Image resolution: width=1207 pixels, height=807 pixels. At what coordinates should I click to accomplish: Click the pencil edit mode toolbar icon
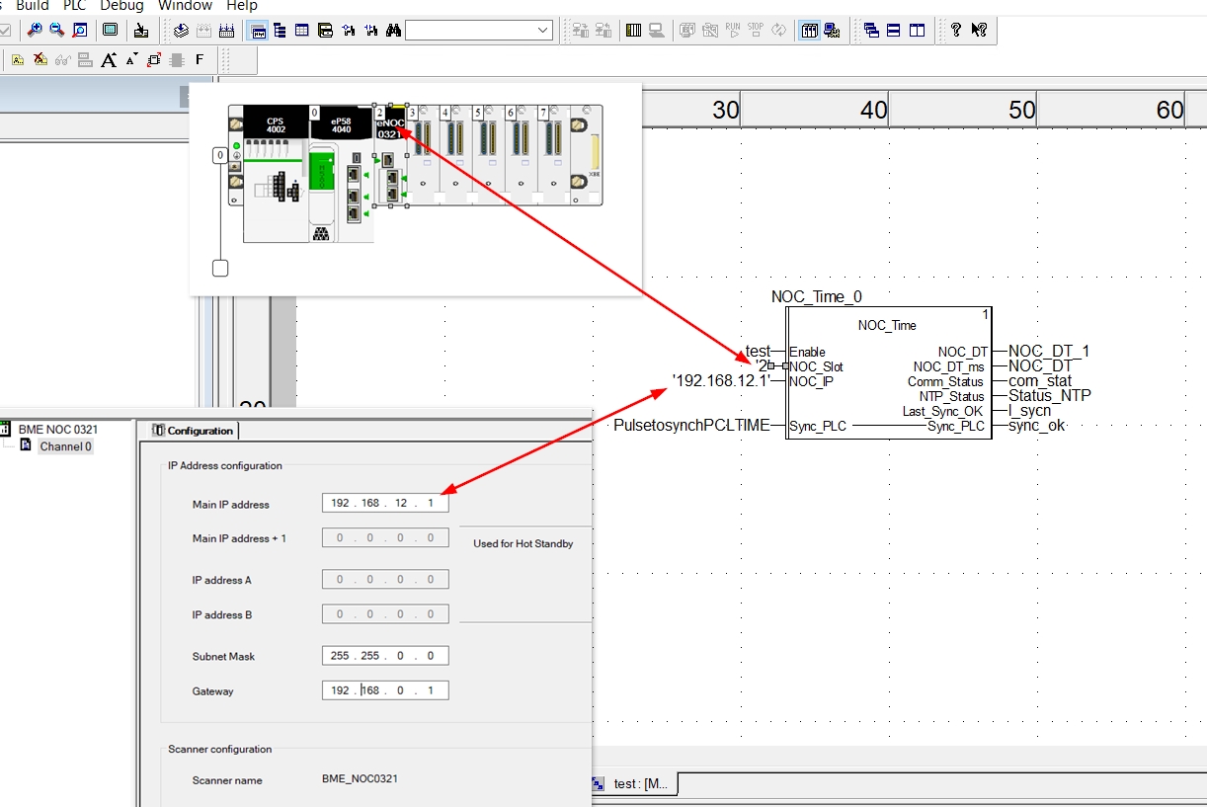pyautogui.click(x=141, y=30)
